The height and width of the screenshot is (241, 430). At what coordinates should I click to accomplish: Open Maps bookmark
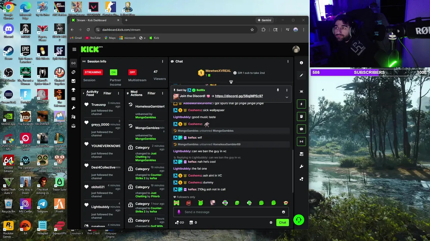point(110,38)
